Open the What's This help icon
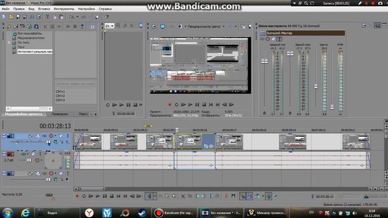Viewport: 388px width, 218px height. point(107,17)
